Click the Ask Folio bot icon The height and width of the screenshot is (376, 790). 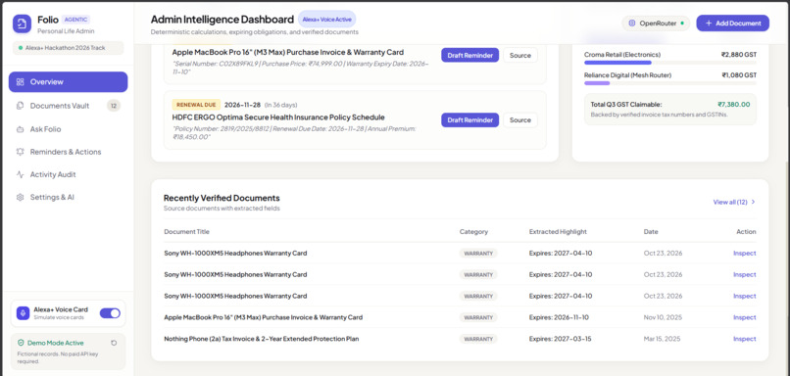21,129
